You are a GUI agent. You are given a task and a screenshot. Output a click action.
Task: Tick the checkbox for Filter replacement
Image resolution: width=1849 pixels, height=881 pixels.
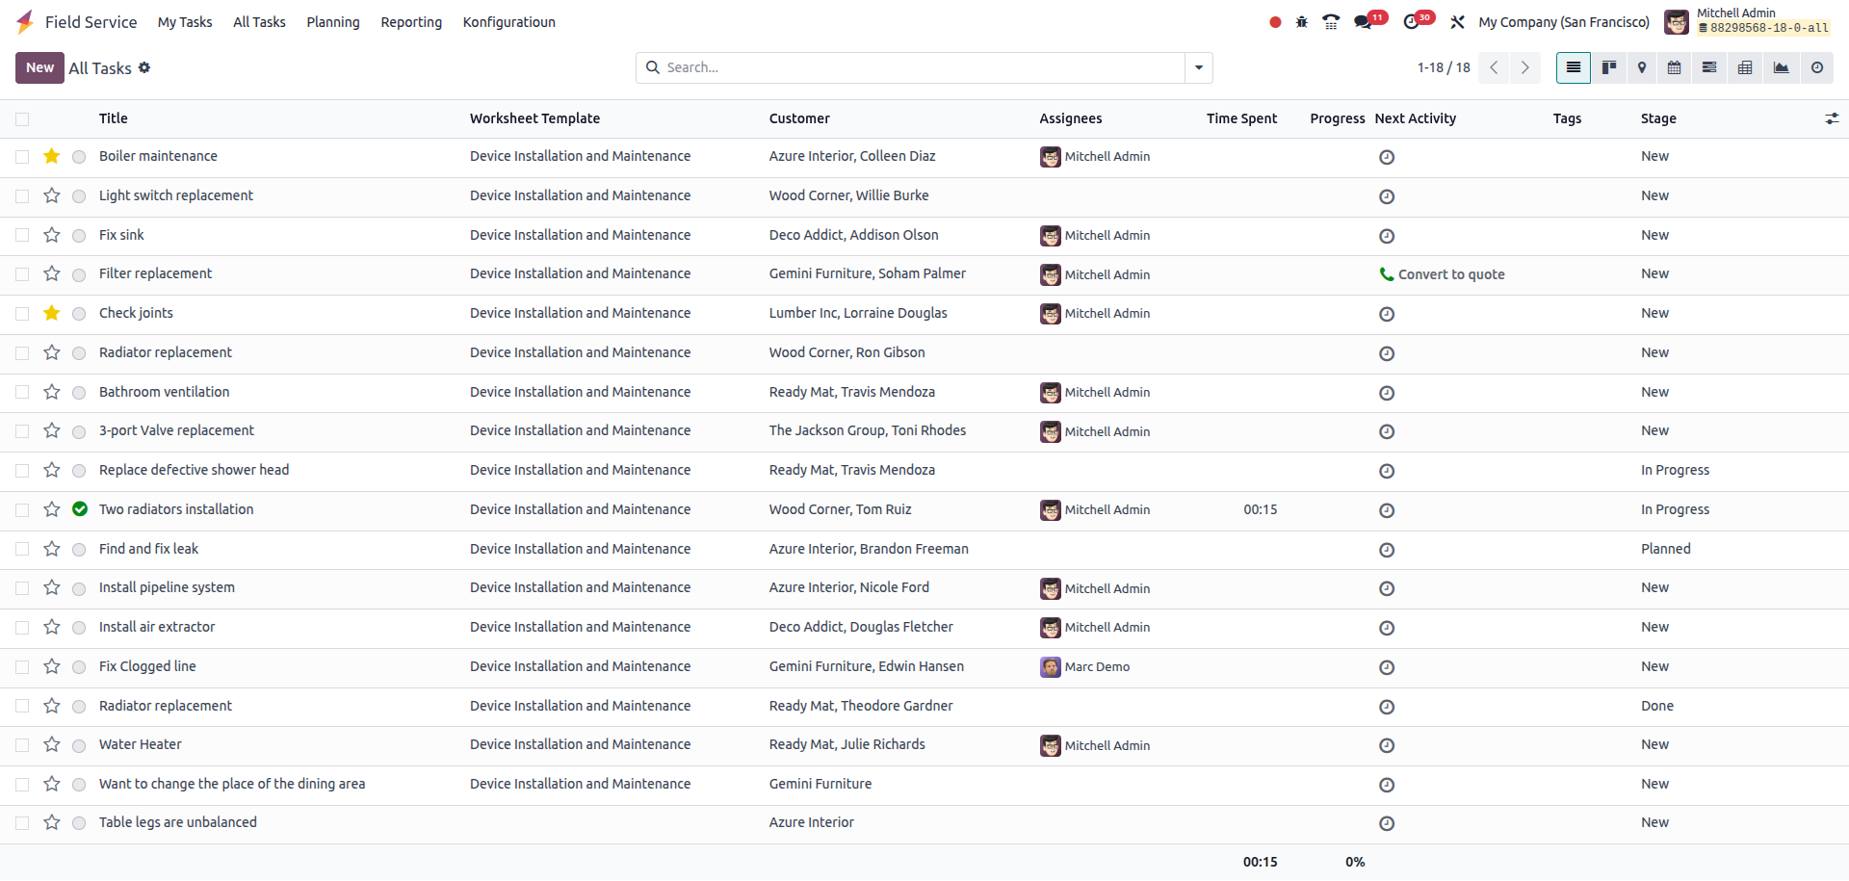point(22,274)
